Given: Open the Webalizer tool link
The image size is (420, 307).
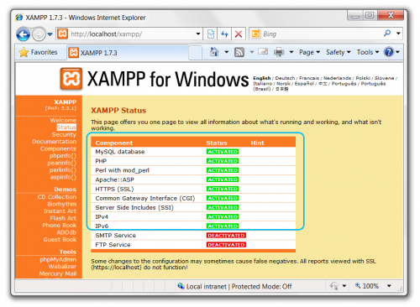Looking at the screenshot, I should (62, 267).
